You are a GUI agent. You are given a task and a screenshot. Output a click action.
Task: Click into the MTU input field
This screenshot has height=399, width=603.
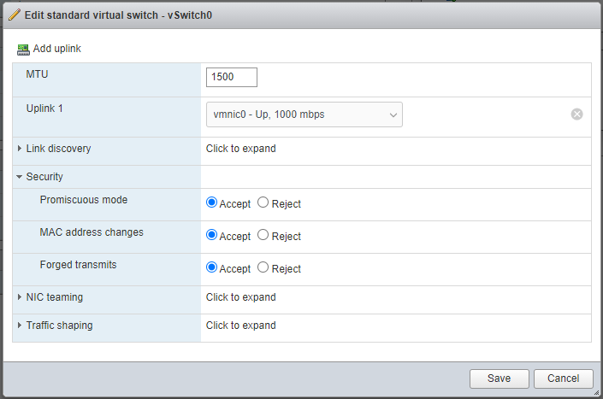[232, 77]
